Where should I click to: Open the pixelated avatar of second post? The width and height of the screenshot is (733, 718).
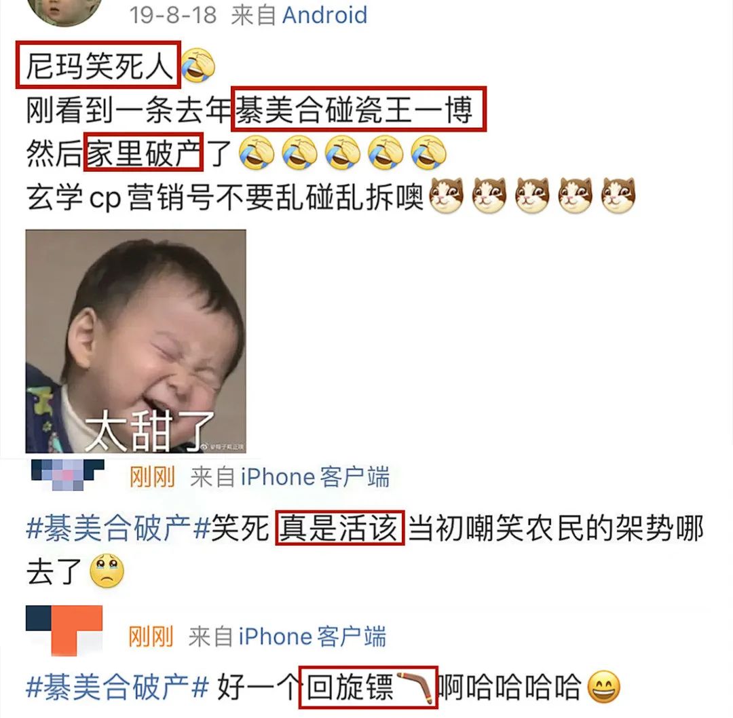67,475
